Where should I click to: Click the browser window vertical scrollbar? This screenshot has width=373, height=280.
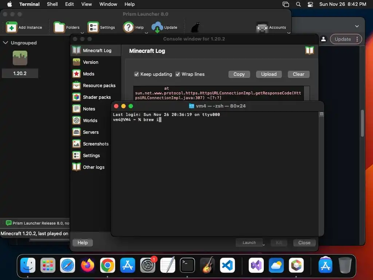(x=362, y=123)
